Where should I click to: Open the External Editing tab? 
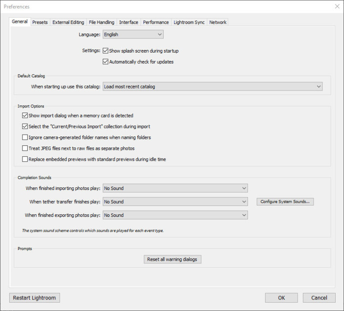pyautogui.click(x=68, y=22)
